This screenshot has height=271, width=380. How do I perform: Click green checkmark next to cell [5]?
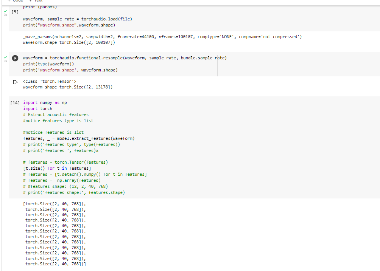(x=5, y=12)
